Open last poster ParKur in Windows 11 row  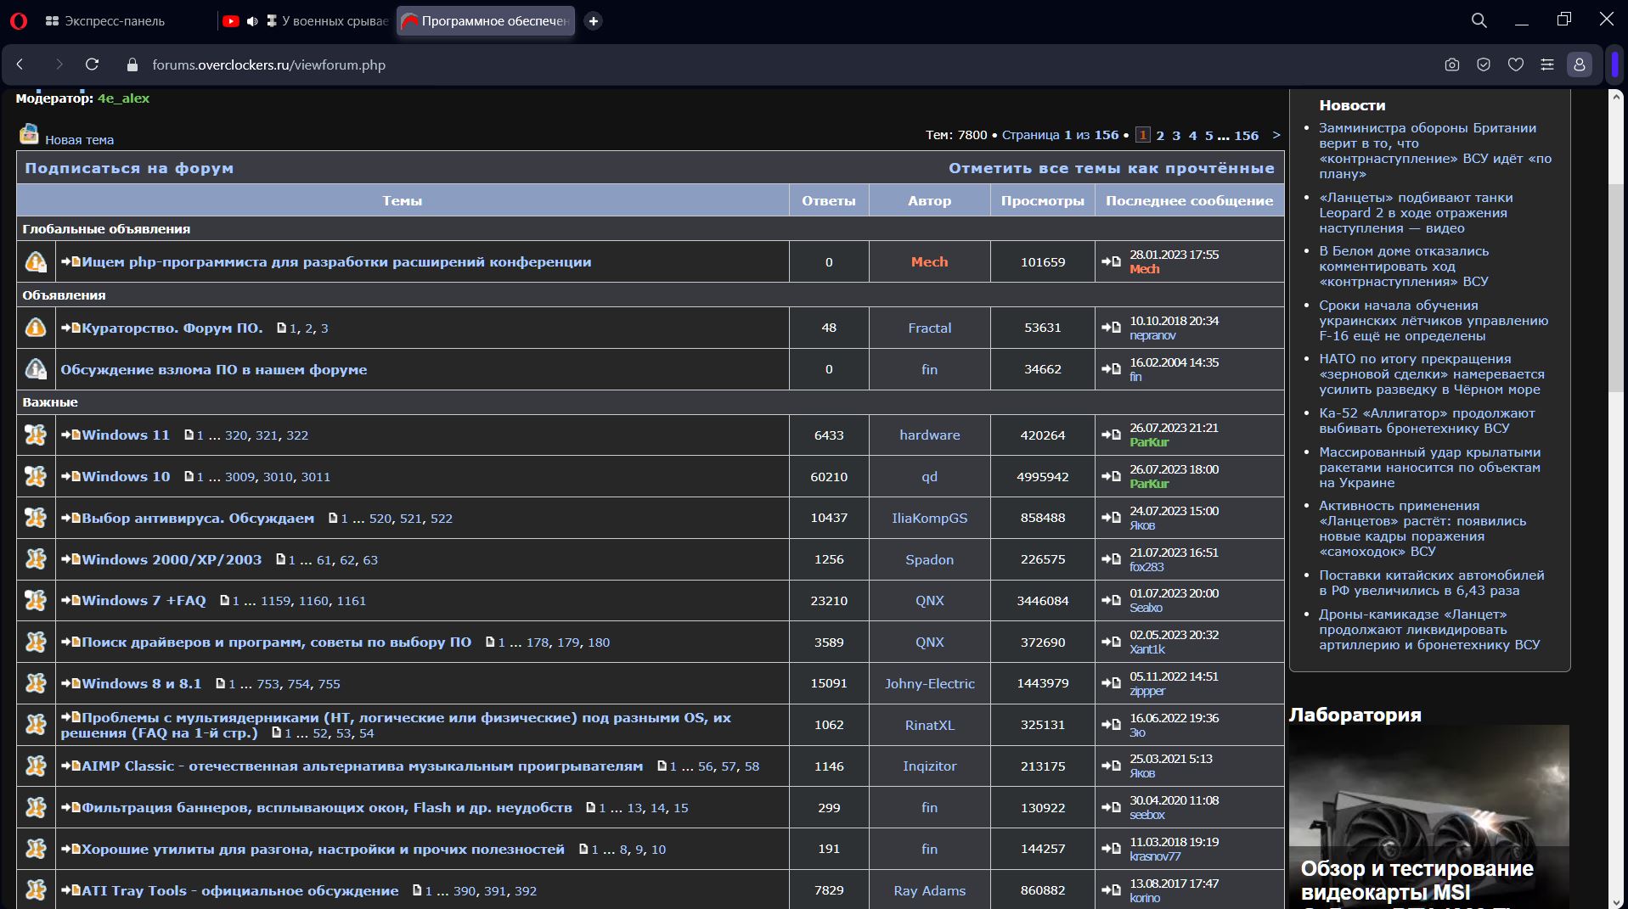(x=1149, y=442)
